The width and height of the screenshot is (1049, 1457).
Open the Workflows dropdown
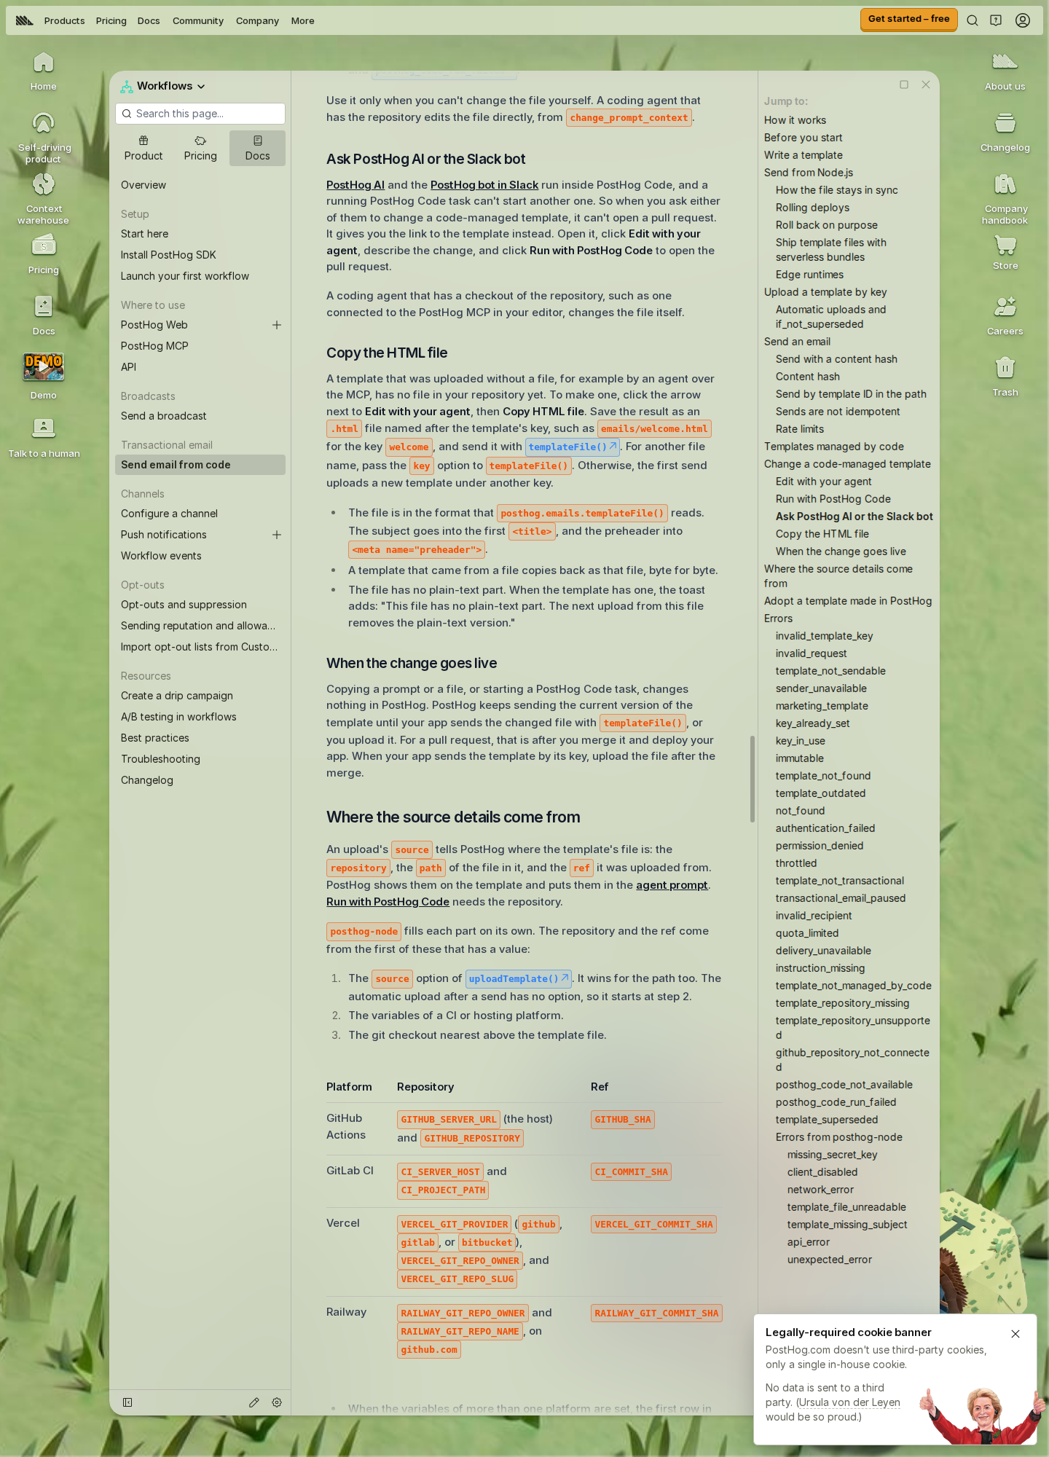click(x=163, y=86)
